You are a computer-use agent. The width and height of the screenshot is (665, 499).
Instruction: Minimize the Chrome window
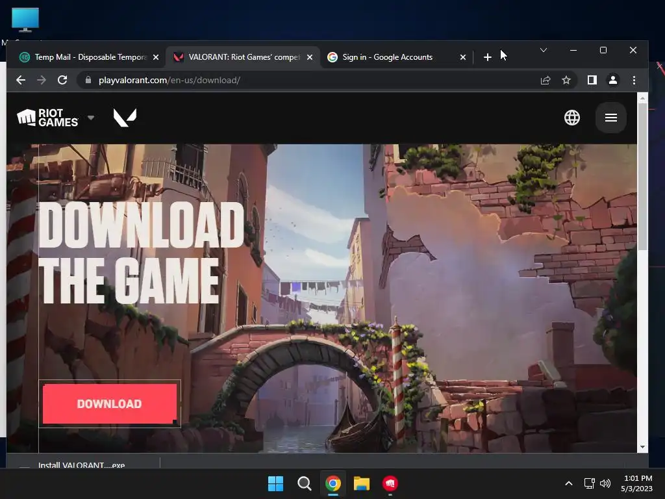coord(573,50)
